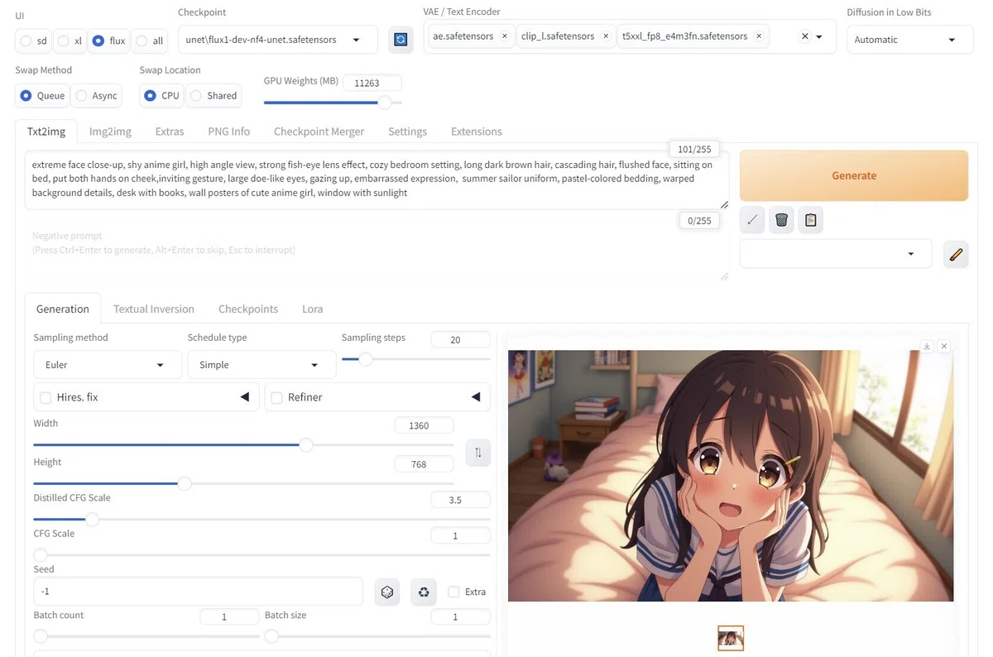Remove clip_l.safetensors from VAE list
993x657 pixels.
pyautogui.click(x=606, y=36)
